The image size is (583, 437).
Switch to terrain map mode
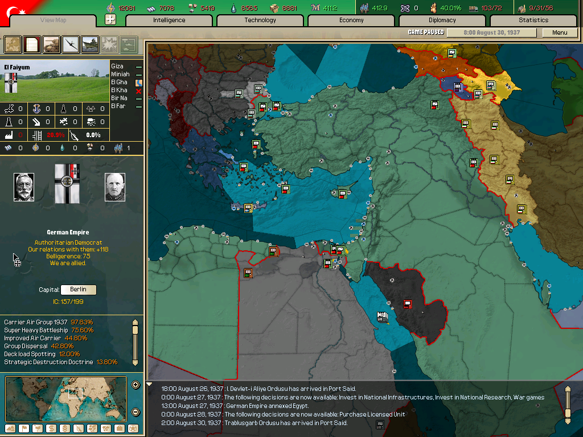click(x=10, y=428)
